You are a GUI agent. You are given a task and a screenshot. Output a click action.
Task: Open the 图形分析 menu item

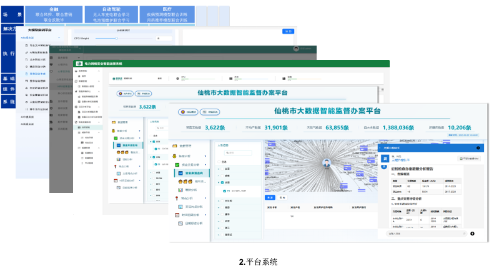click(x=191, y=190)
